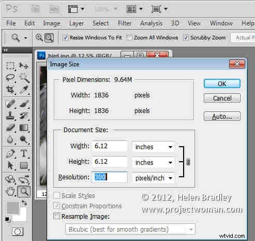Select the Crop tool
This screenshot has height=241, width=255.
[10, 90]
